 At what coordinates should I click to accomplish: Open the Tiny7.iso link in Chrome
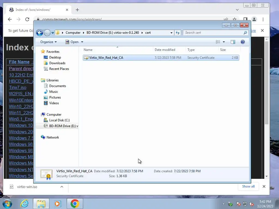click(x=18, y=87)
